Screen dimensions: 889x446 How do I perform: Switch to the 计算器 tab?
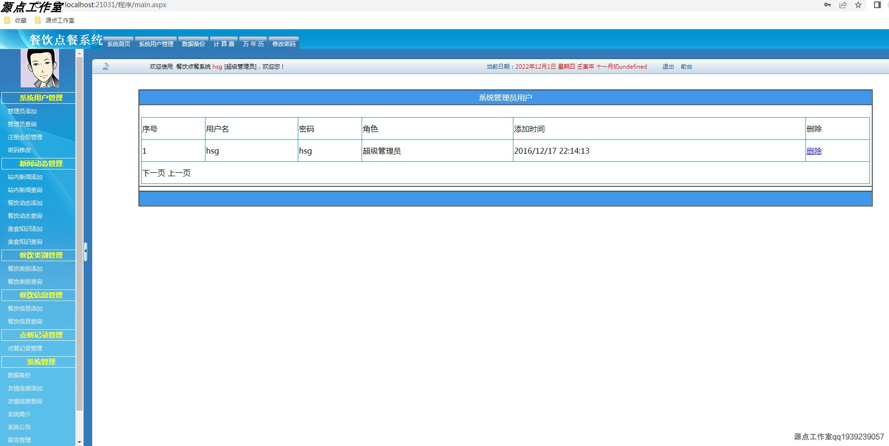pos(224,43)
